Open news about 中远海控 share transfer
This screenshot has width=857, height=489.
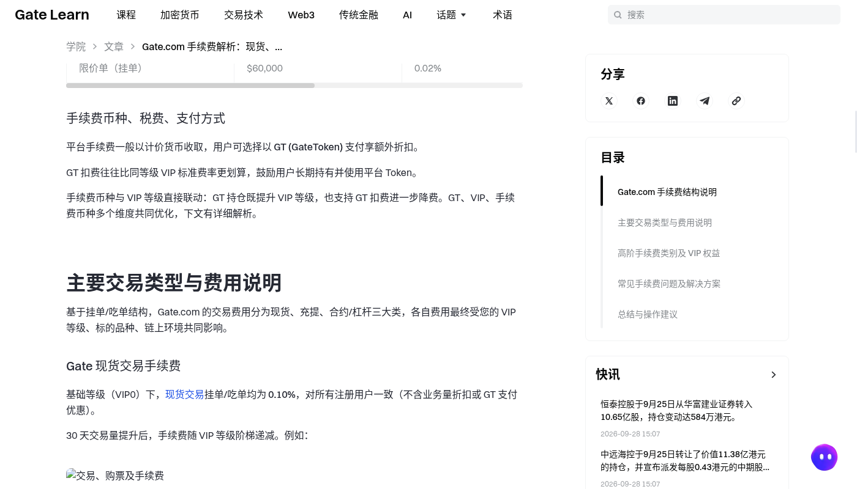685,461
